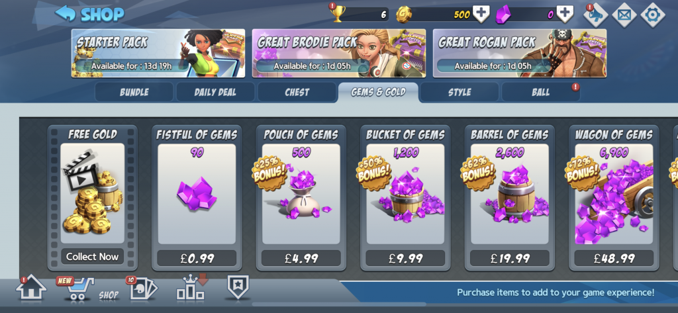Open the Ball tab
Viewport: 678px width, 313px height.
540,92
